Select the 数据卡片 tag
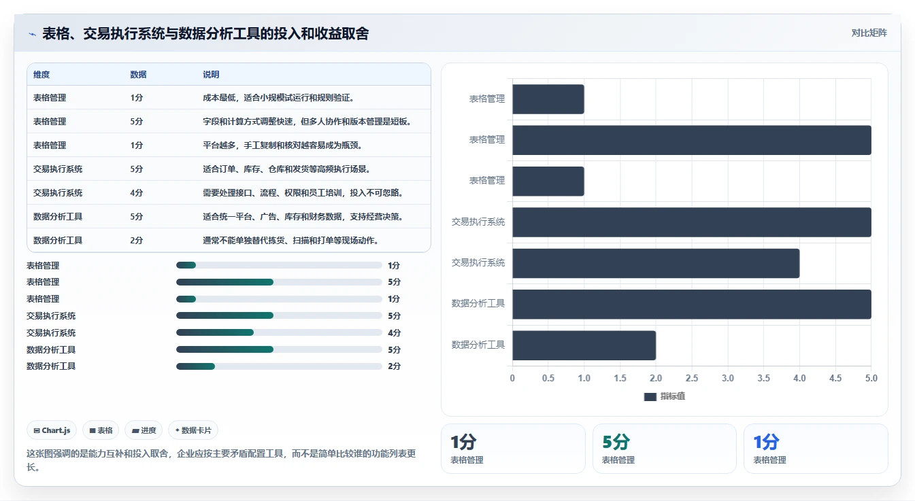 (193, 430)
